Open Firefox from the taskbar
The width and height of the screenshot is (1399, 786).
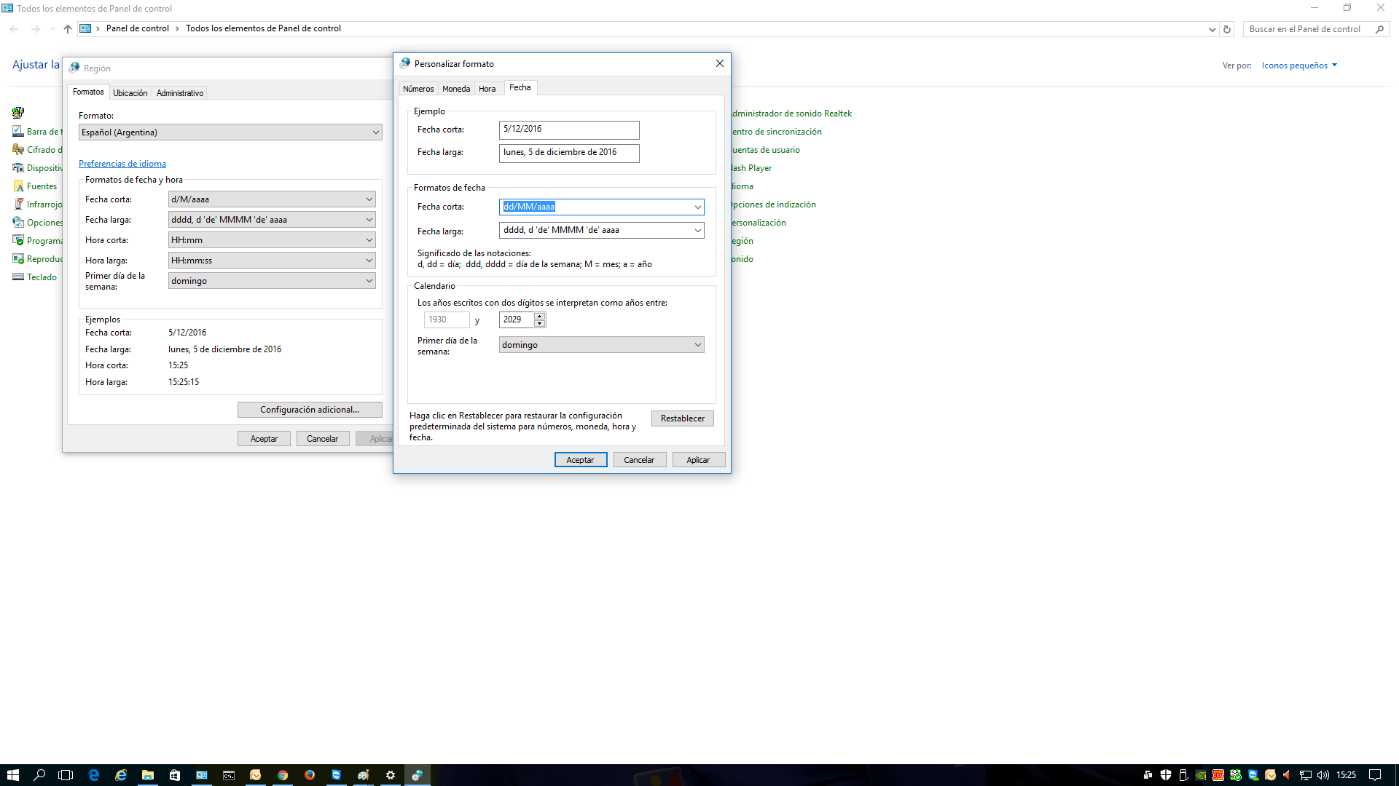click(310, 775)
